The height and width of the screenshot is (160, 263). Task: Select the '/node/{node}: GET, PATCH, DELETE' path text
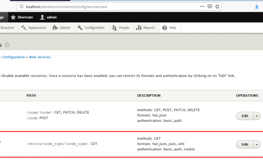[58, 112]
